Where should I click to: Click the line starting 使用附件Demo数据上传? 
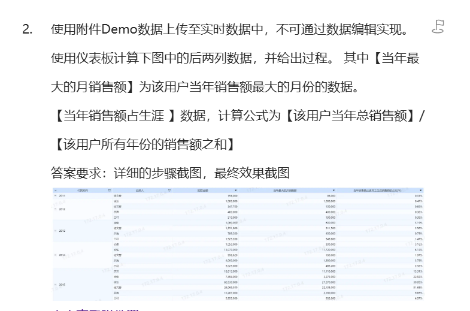[229, 29]
